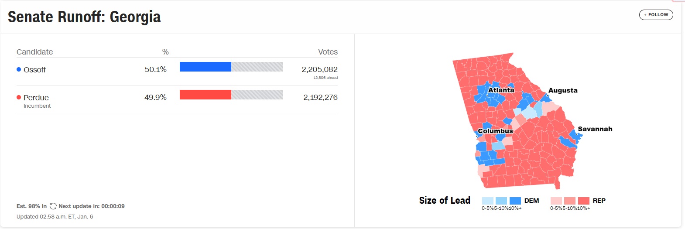Select the Atlanta city marker on map
Screen dimensions: 685x229
pos(487,95)
